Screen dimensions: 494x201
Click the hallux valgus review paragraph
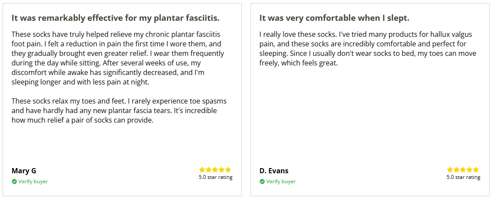[367, 49]
